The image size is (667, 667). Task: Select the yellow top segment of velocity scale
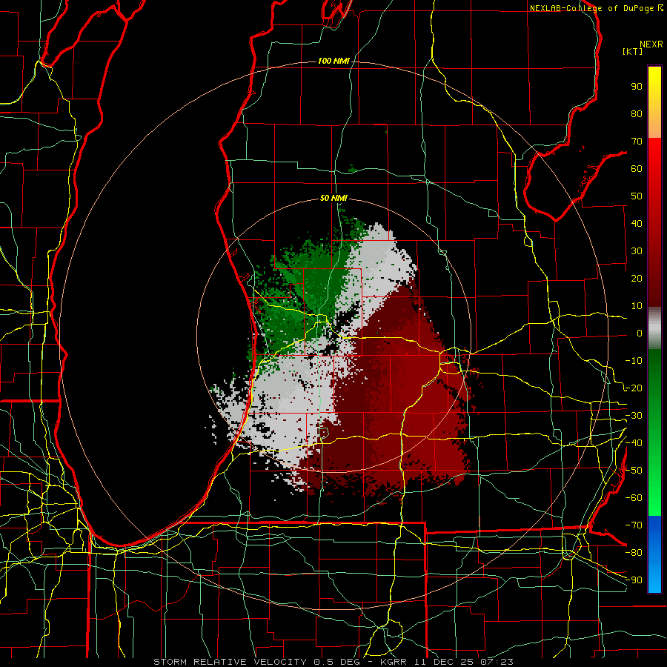(654, 102)
